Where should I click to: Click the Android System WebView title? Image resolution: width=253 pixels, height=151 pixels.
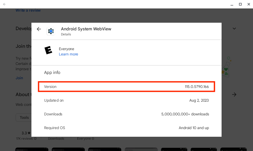click(x=86, y=29)
